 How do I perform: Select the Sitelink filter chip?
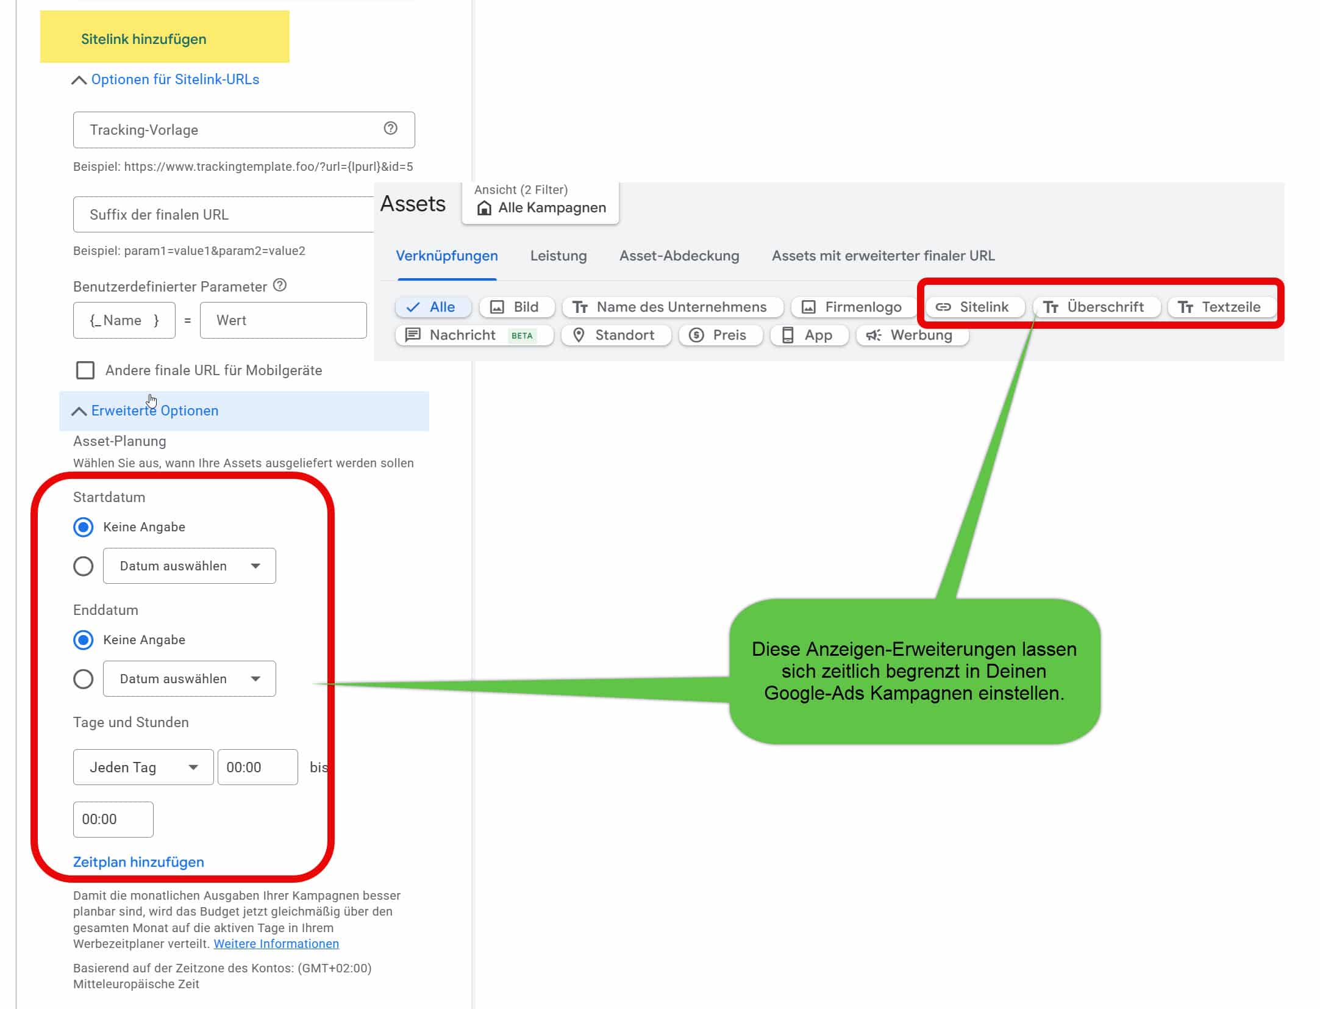point(975,307)
